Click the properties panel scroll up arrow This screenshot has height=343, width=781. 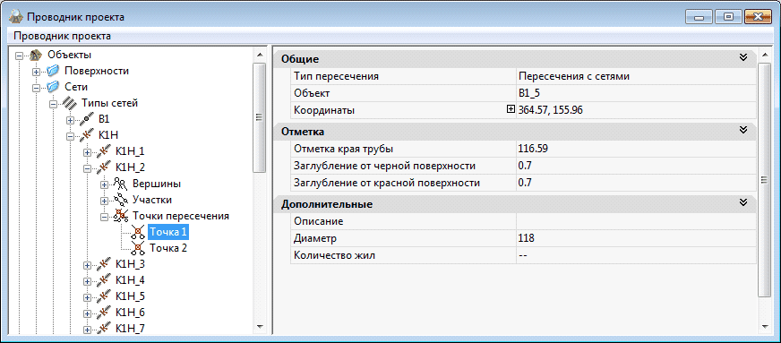[x=764, y=54]
